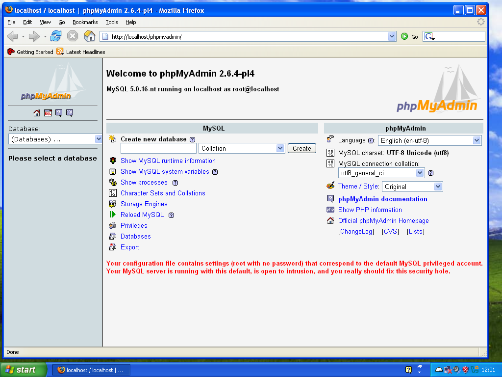This screenshot has height=377, width=502.
Task: Click the green Reload MySQL icon
Action: 113,215
